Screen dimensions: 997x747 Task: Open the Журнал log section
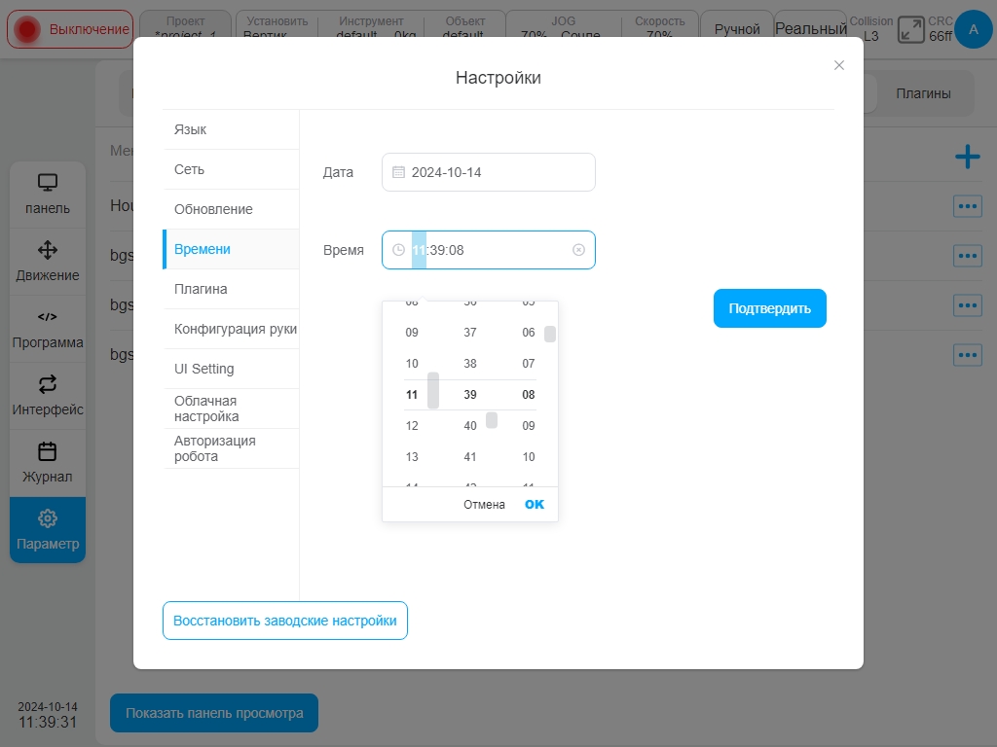pos(48,463)
